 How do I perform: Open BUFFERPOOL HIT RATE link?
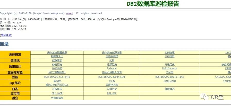pyautogui.click(x=57, y=77)
